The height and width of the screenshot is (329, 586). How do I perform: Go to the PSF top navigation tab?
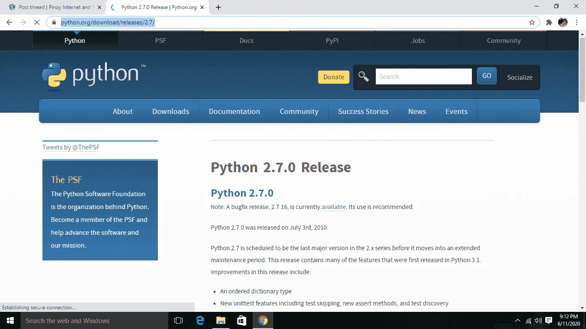160,41
